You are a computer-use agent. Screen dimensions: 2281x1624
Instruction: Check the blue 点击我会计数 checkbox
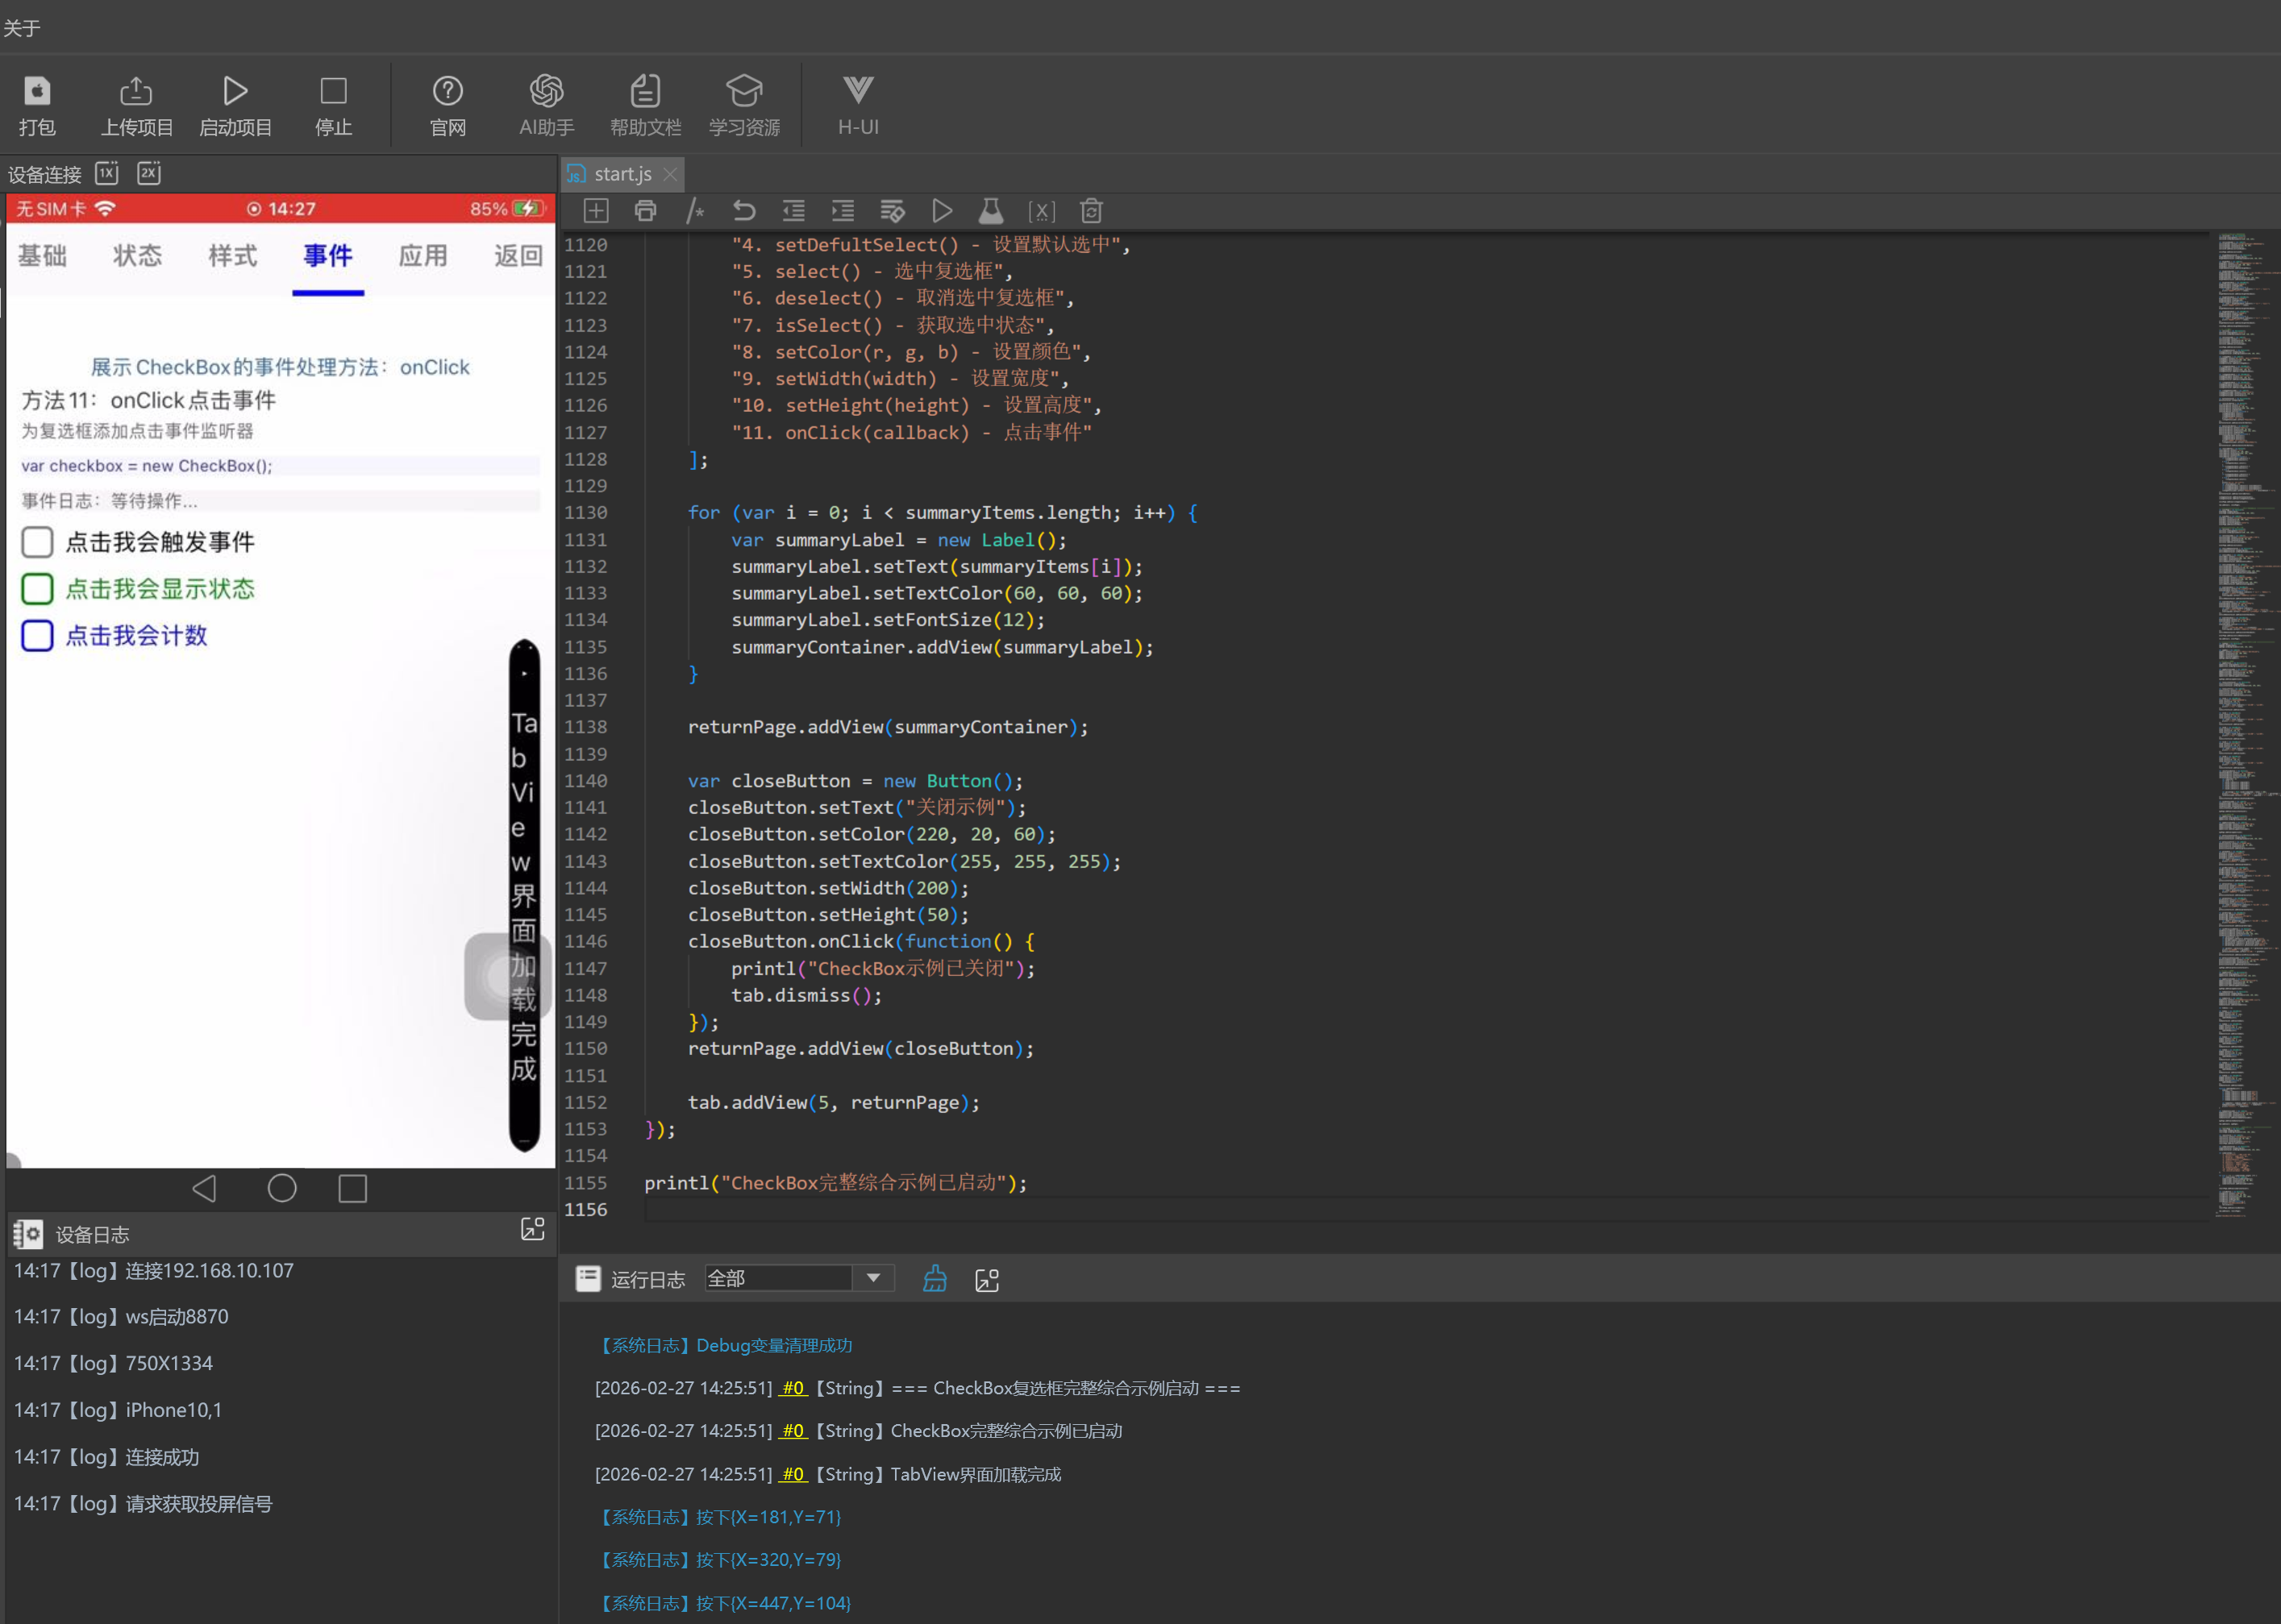(x=37, y=636)
